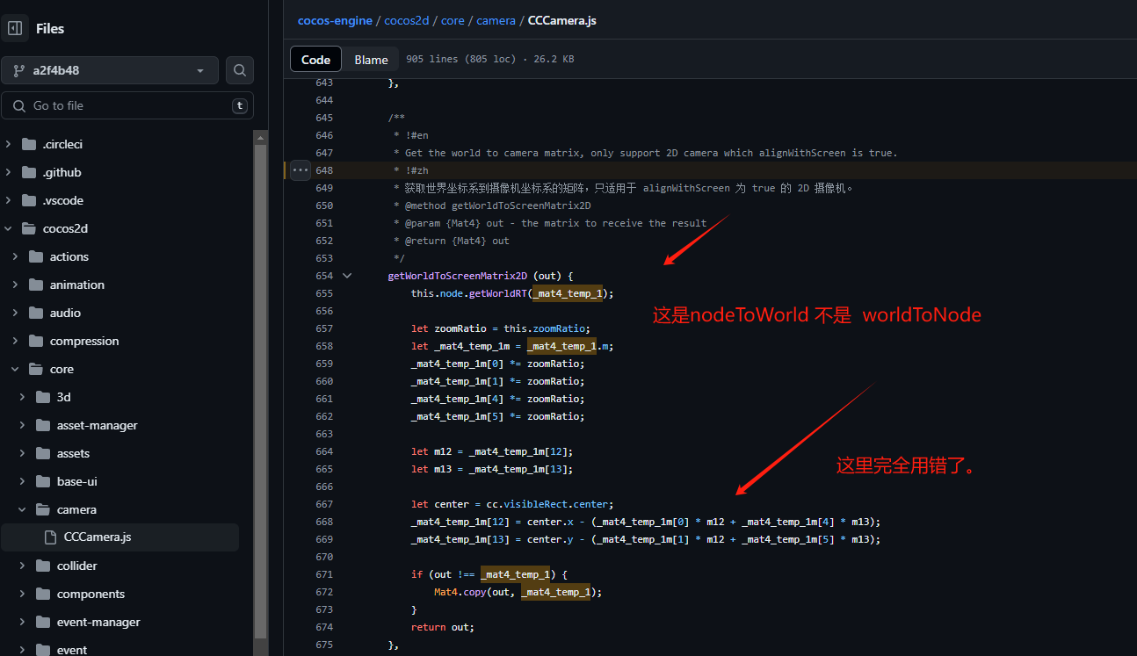
Task: Switch to the Blame view tab
Action: [371, 60]
